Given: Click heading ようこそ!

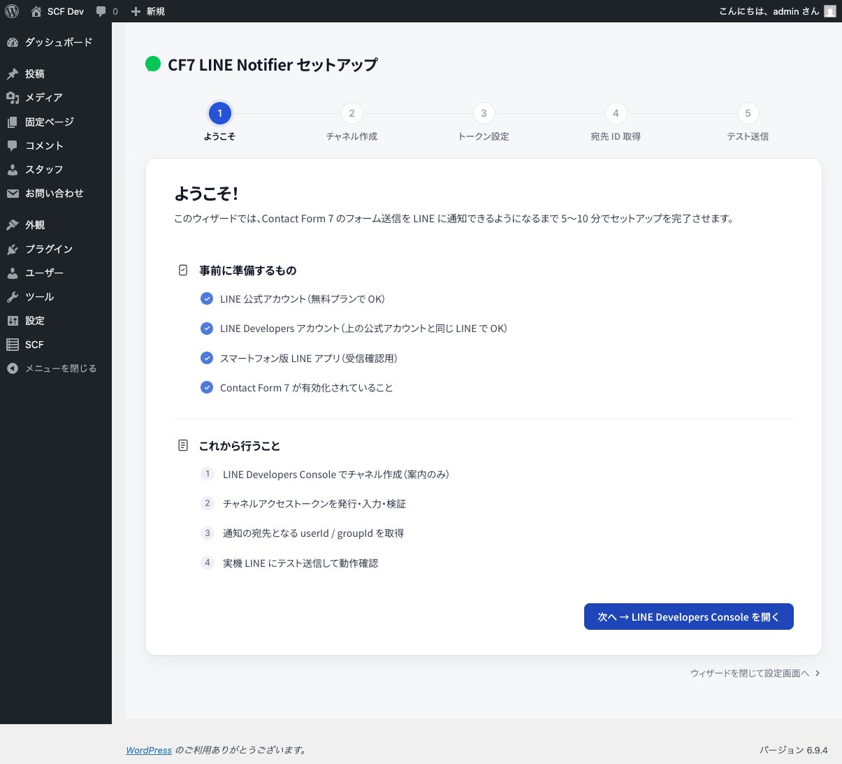Looking at the screenshot, I should click(x=206, y=194).
